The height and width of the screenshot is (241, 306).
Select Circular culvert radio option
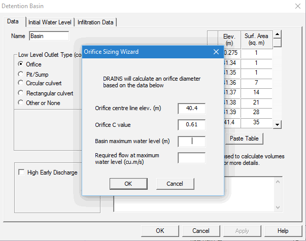[21, 84]
